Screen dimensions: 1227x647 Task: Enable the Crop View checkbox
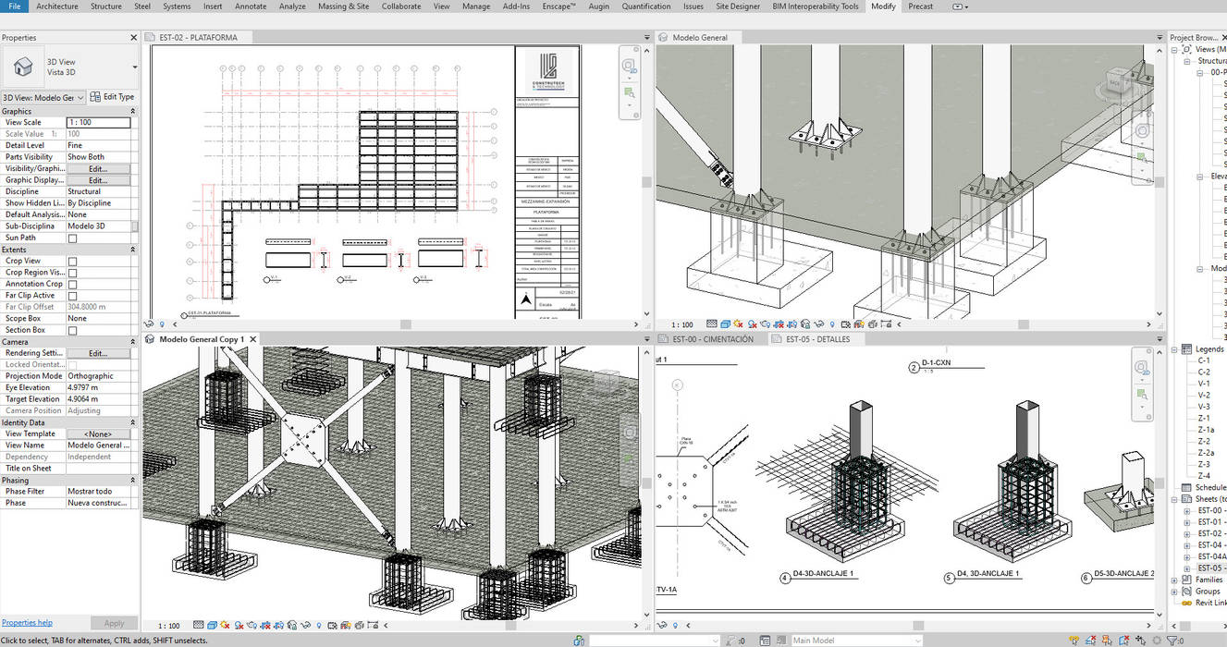[x=73, y=261]
